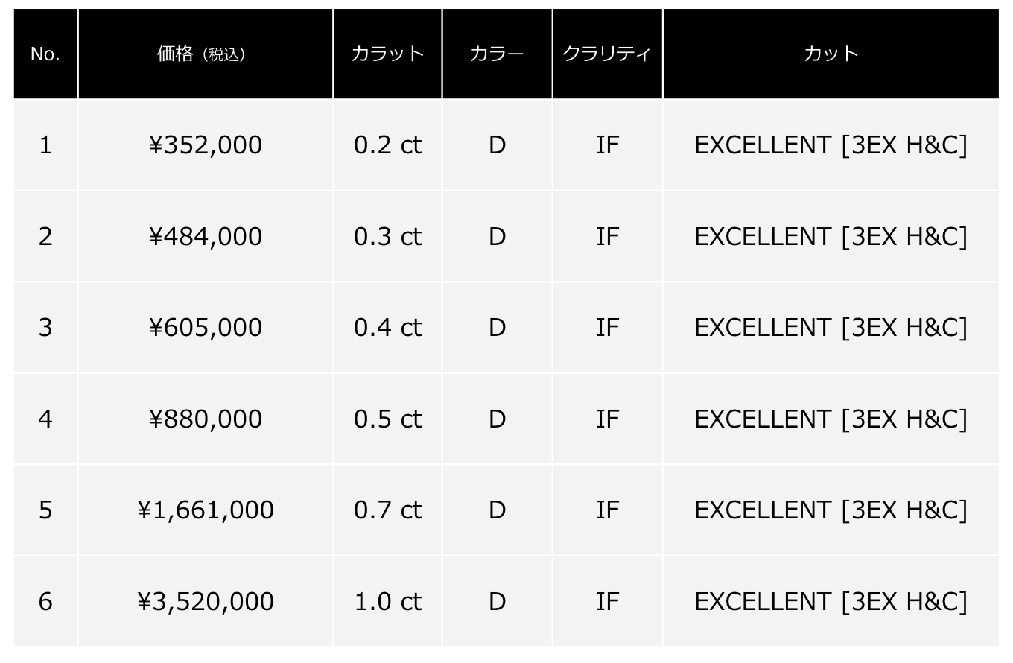Click the 0.2 ct carat cell
Viewport: 1013px width, 663px height.
[x=387, y=145]
